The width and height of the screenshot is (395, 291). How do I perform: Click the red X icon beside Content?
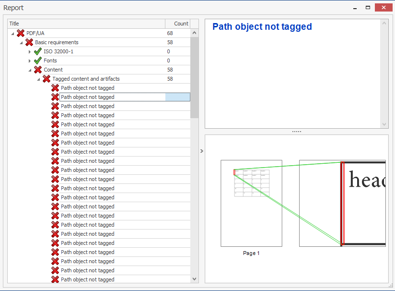[x=38, y=70]
